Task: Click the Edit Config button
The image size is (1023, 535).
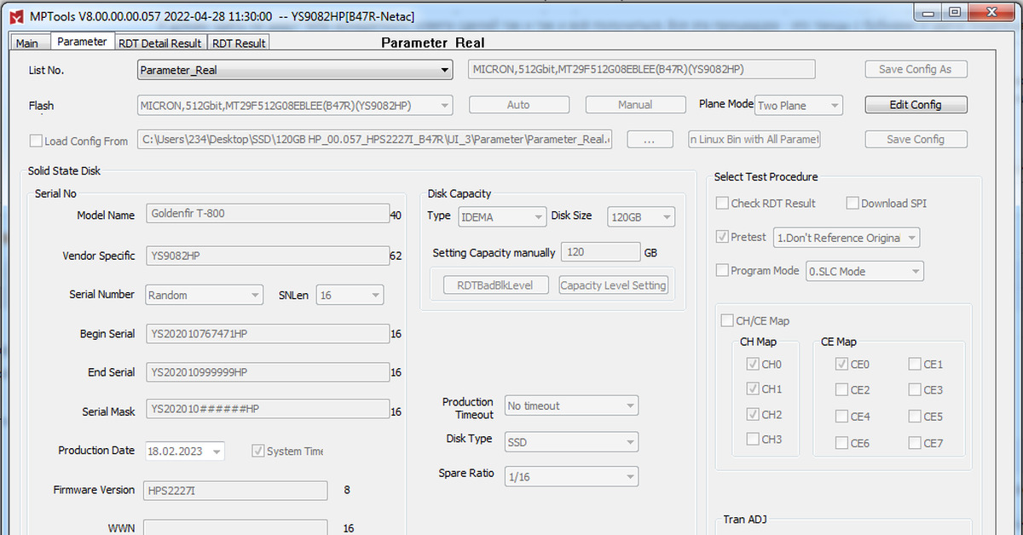Action: click(916, 105)
